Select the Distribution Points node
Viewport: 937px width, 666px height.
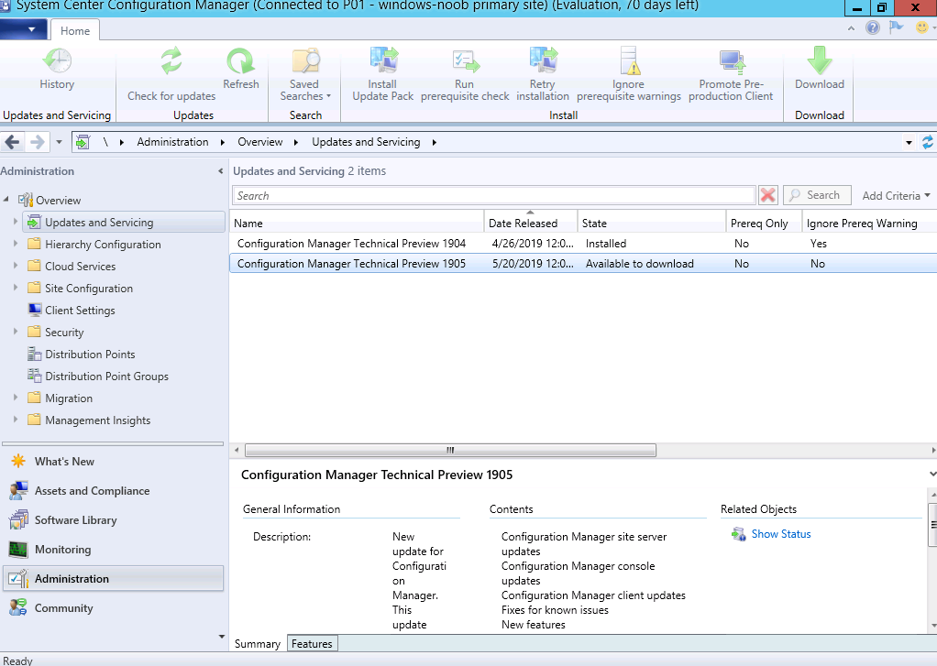[x=90, y=355]
